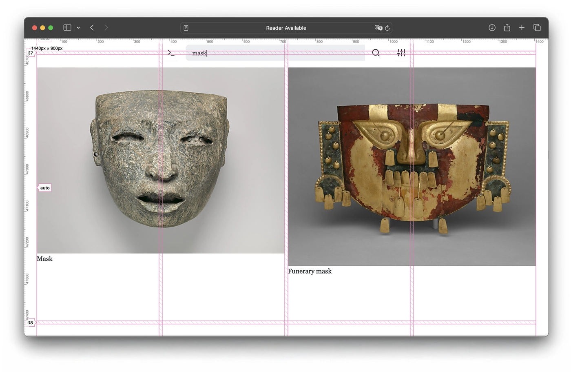Image resolution: width=571 pixels, height=372 pixels.
Task: Click the forward navigation arrow
Action: (x=106, y=28)
